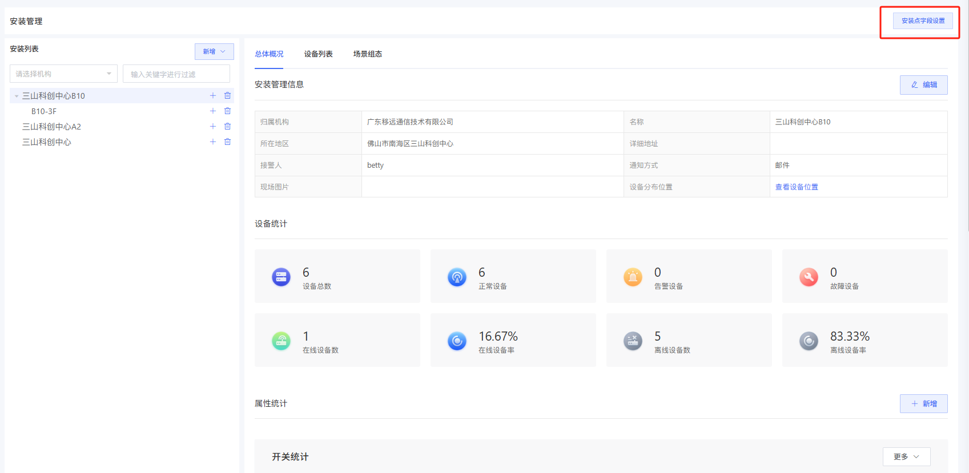This screenshot has height=473, width=969.
Task: Click 编辑 to edit installation info
Action: (923, 85)
